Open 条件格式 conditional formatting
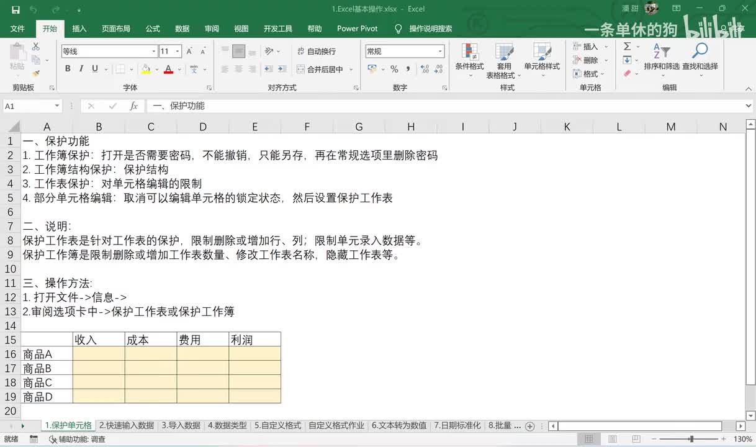The image size is (756, 447). pos(469,61)
